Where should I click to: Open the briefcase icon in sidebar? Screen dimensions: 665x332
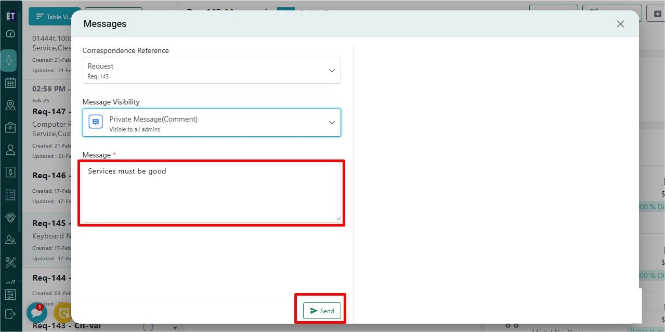point(10,128)
